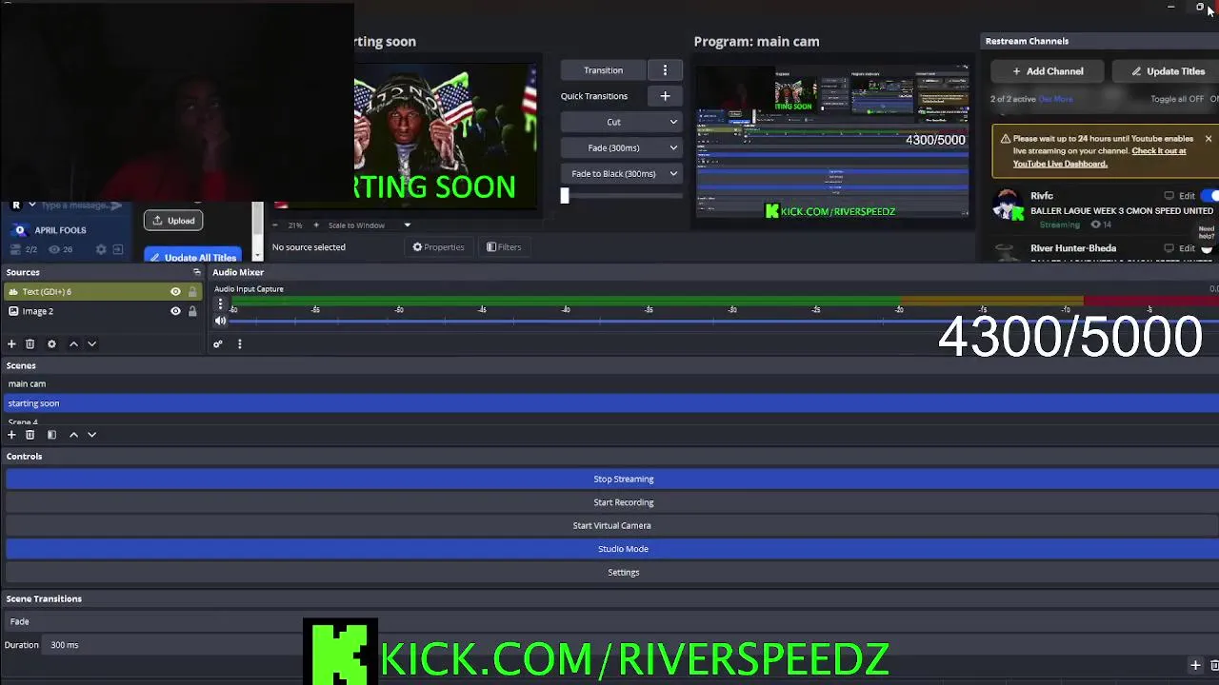Mute Audio Input Capture speaker icon
Viewport: 1219px width, 685px height.
pos(220,321)
